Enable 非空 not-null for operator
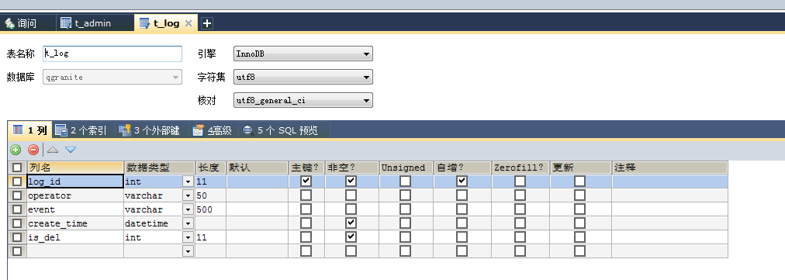Image resolution: width=785 pixels, height=280 pixels. pyautogui.click(x=351, y=195)
